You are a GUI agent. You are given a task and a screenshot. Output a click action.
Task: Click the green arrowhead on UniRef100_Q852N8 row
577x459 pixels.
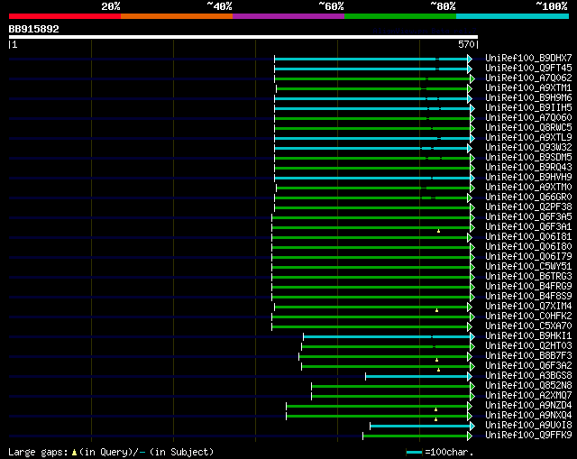pos(471,386)
